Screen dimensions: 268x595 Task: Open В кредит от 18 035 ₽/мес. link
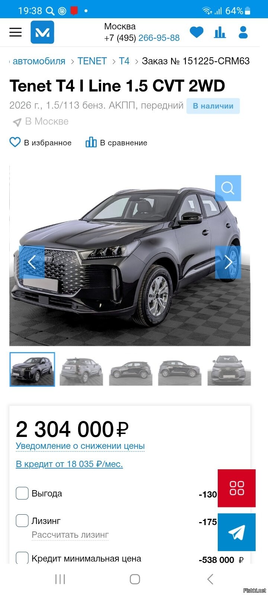[x=69, y=464]
